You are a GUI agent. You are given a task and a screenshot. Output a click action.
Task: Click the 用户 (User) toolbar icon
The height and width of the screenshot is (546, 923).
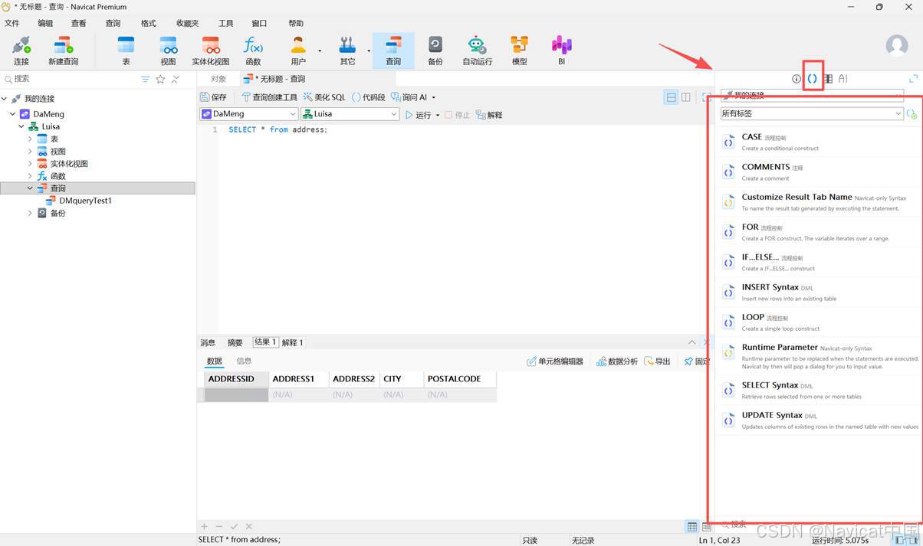tap(298, 51)
